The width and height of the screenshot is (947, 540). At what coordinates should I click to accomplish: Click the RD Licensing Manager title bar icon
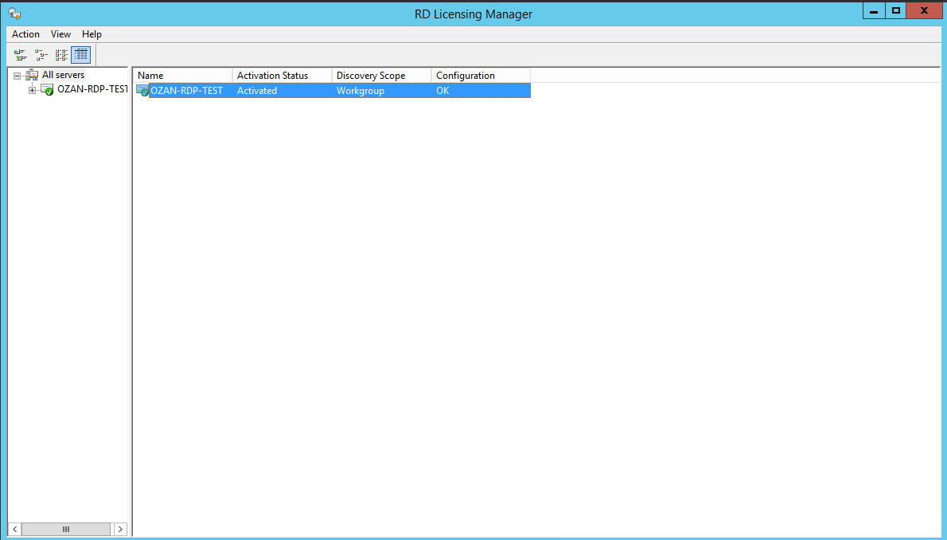click(x=14, y=14)
